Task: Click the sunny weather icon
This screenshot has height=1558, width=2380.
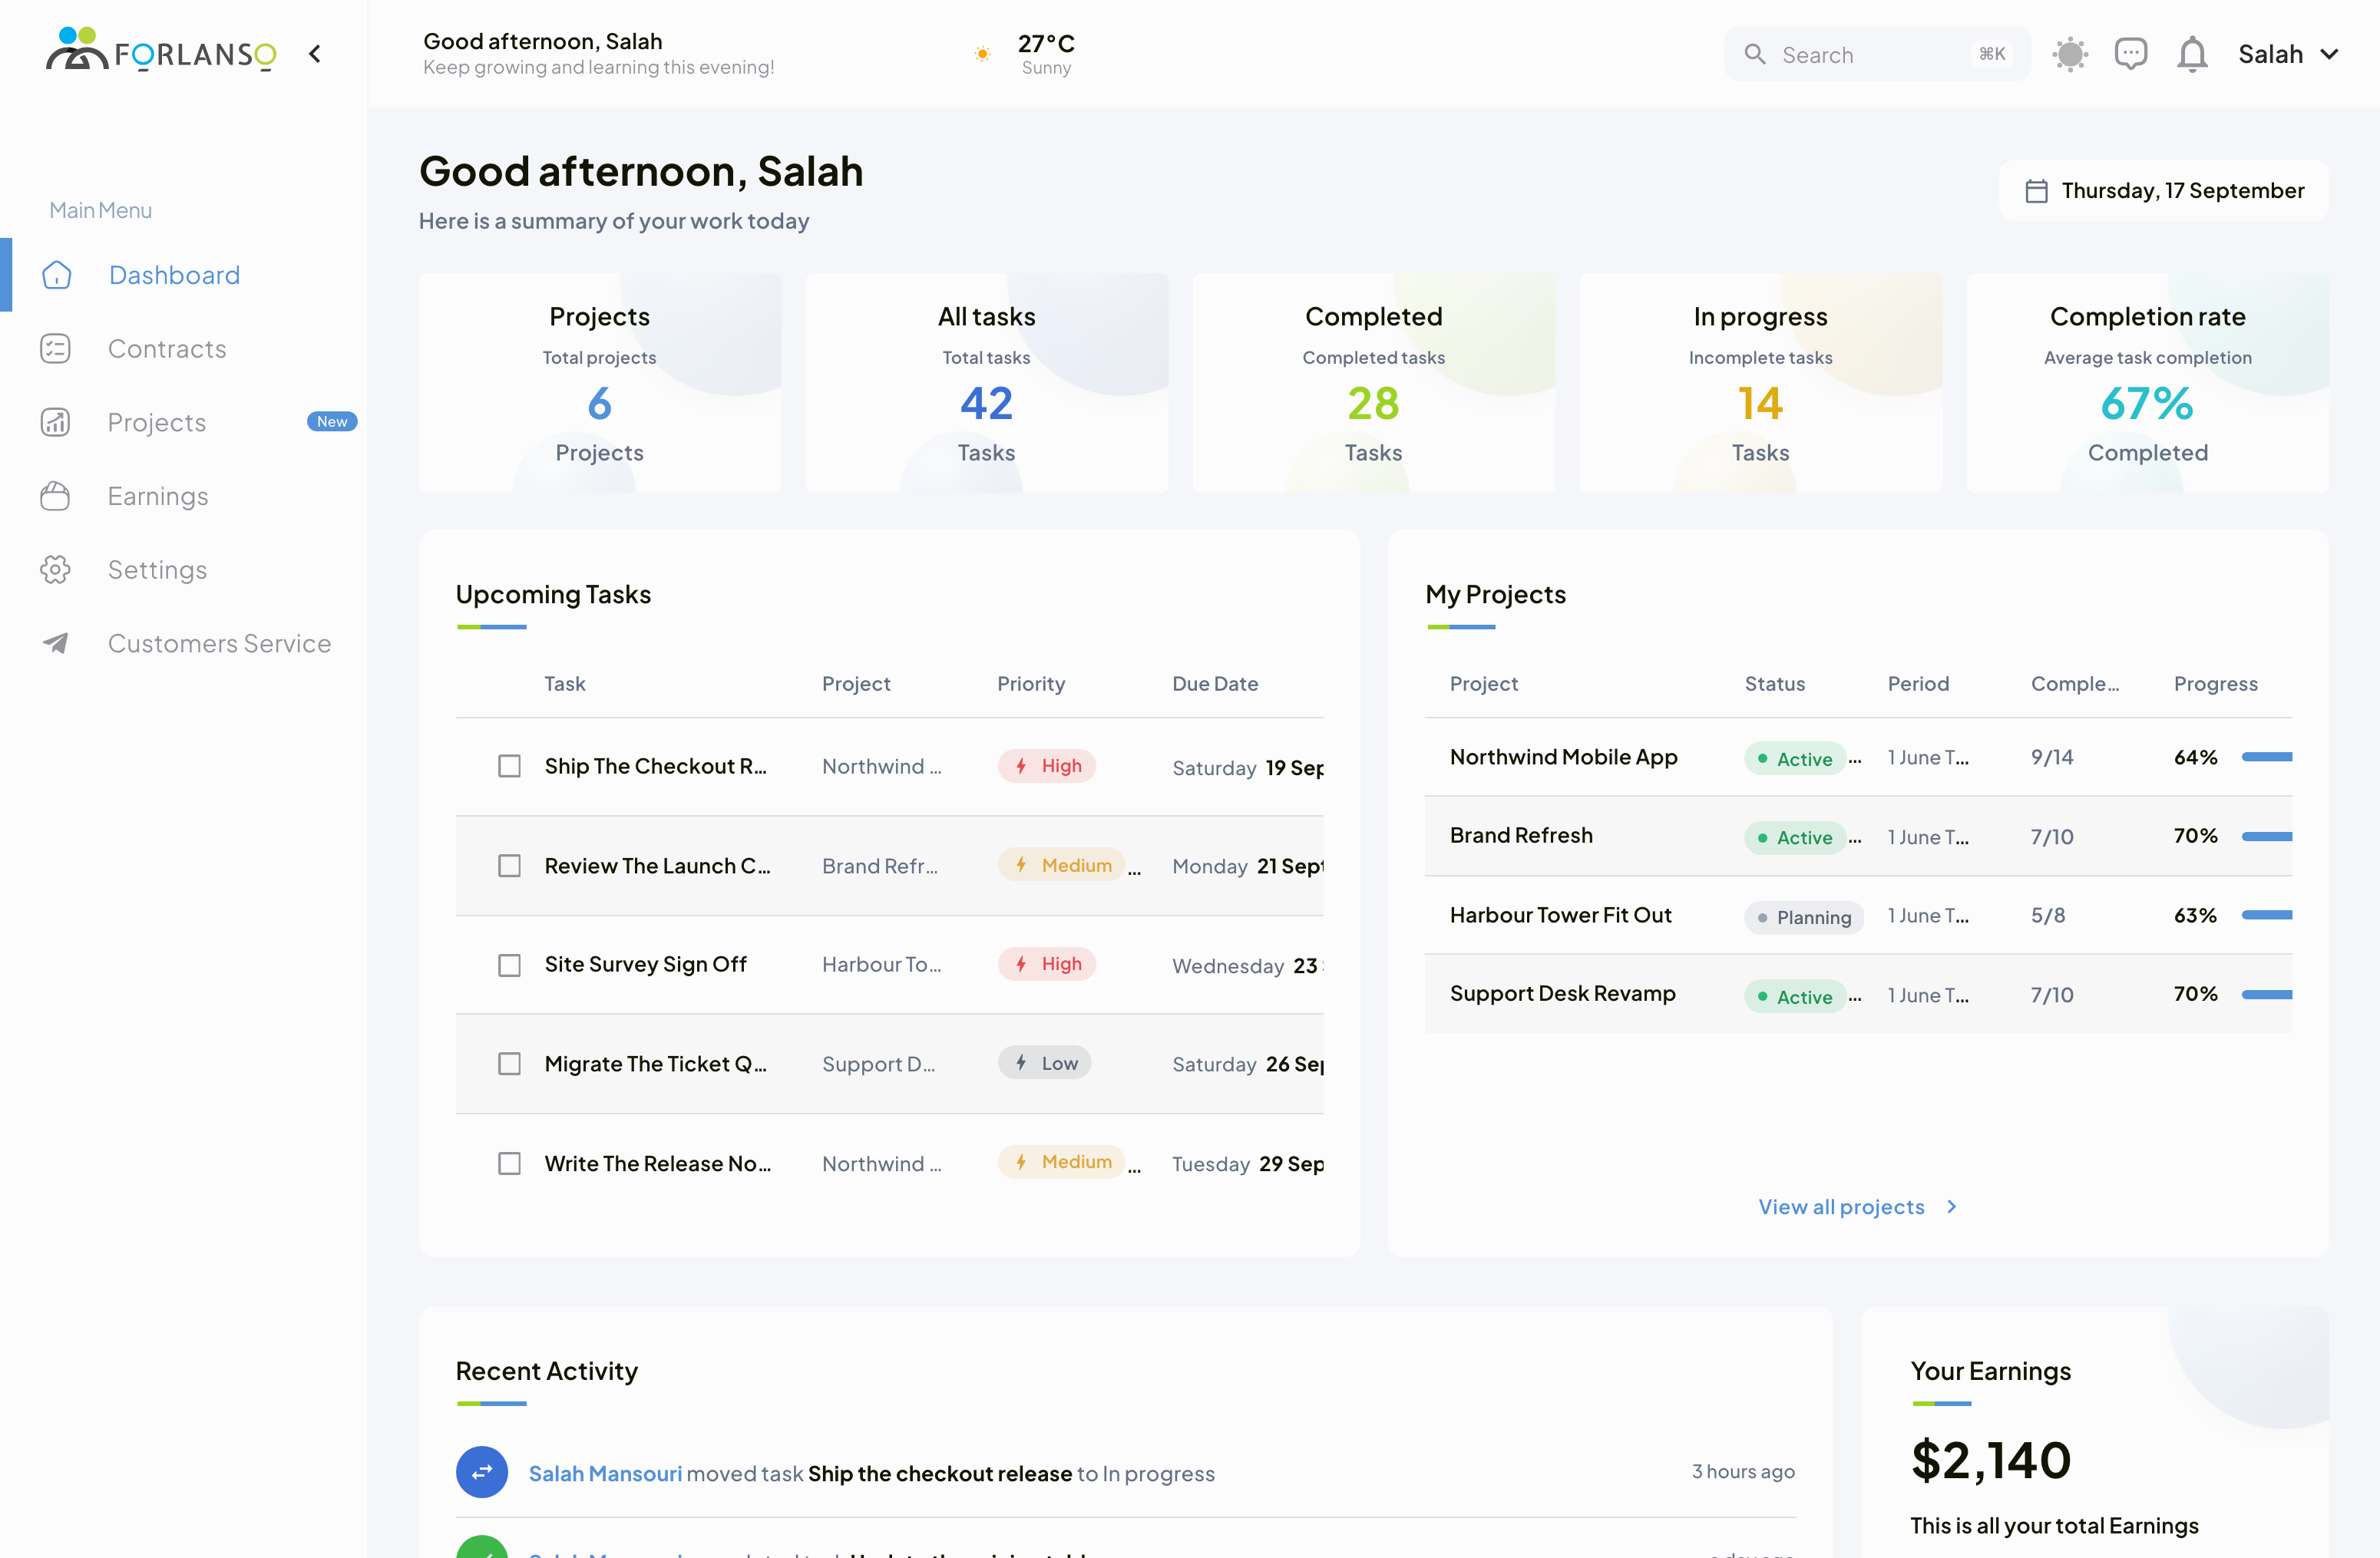Action: 983,54
